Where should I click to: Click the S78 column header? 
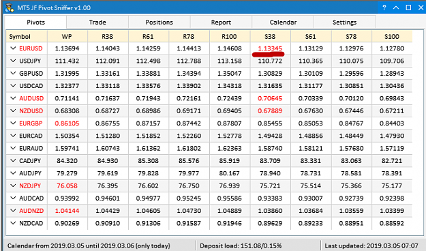pyautogui.click(x=351, y=36)
